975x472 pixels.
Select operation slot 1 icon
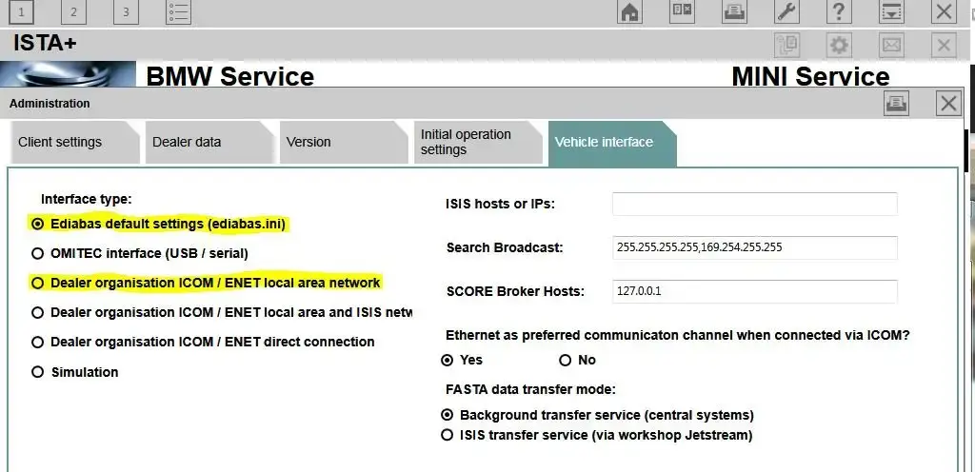[22, 11]
